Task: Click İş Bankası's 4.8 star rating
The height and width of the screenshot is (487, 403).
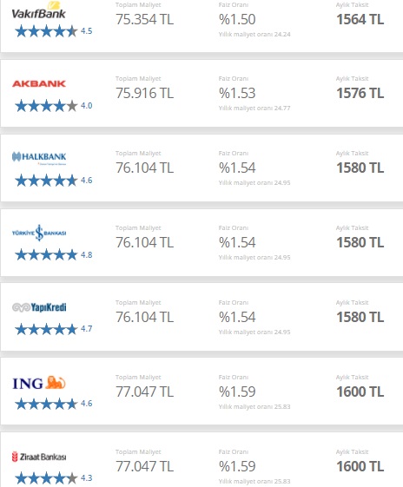Action: tap(54, 254)
